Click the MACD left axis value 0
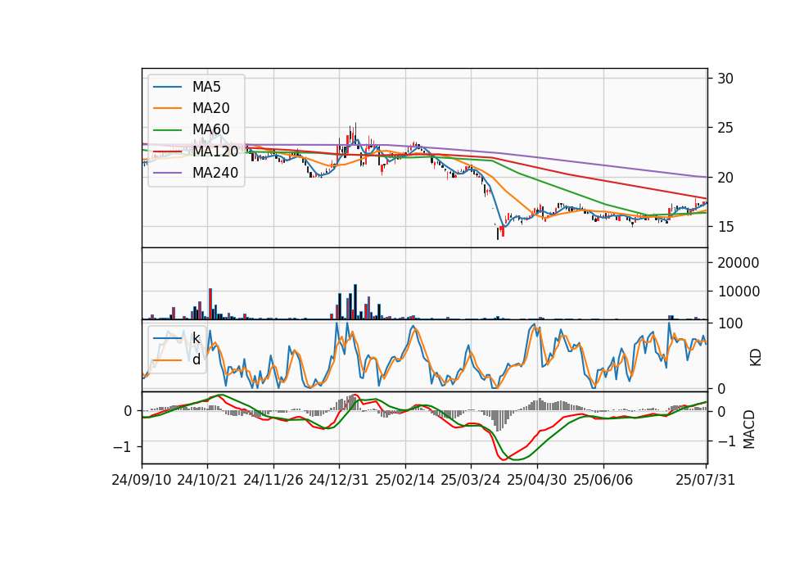The width and height of the screenshot is (786, 565). (128, 411)
